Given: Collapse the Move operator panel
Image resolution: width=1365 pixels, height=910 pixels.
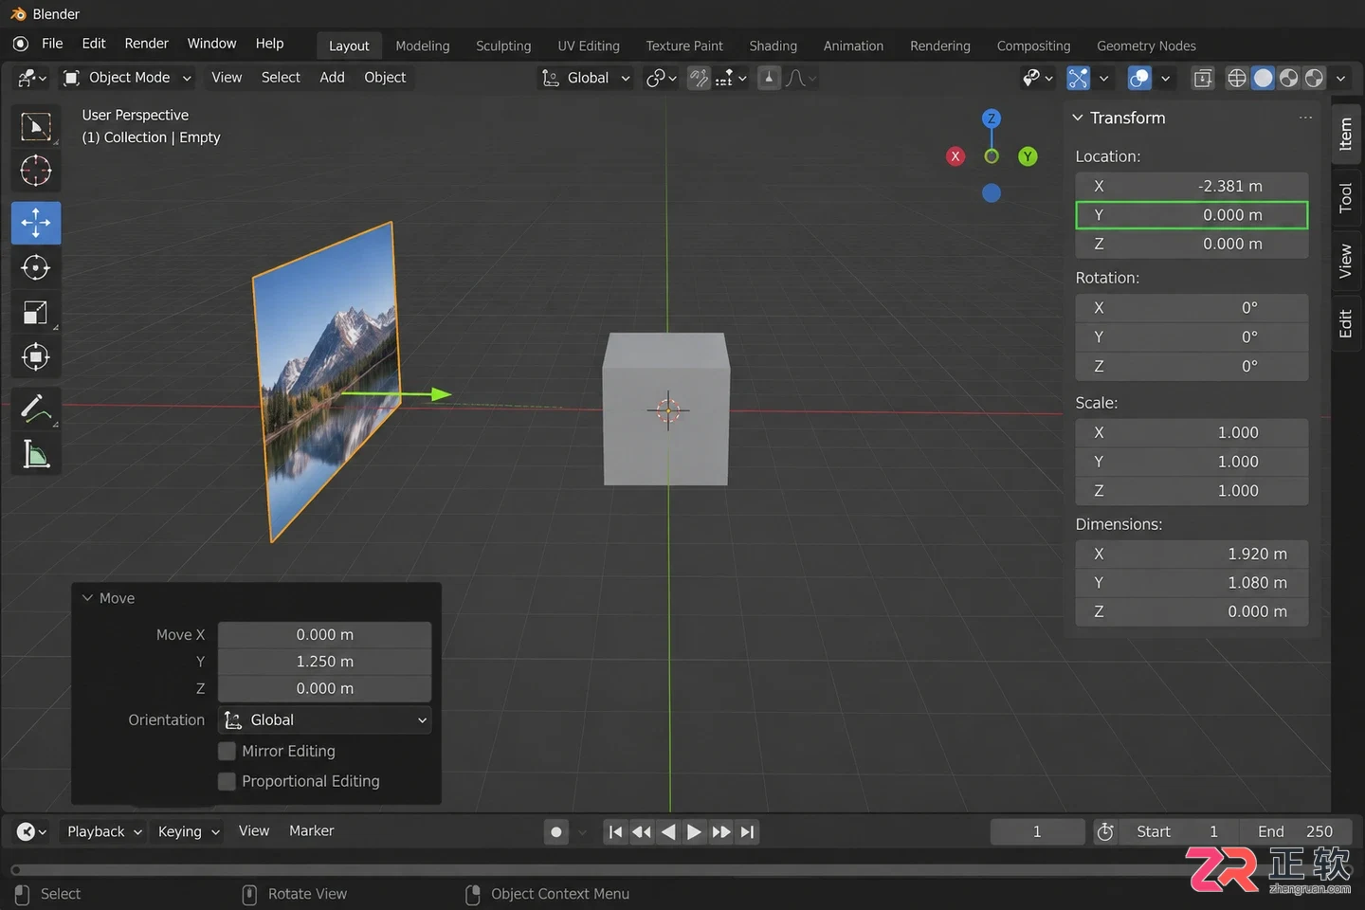Looking at the screenshot, I should (x=88, y=598).
